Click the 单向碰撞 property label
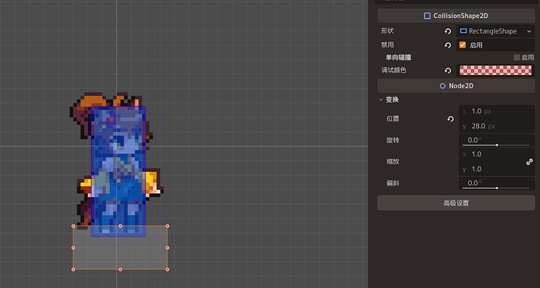This screenshot has width=540, height=288. [398, 58]
